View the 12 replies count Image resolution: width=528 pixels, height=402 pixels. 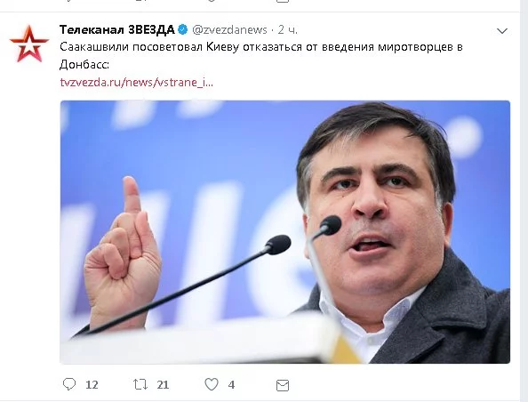92,385
